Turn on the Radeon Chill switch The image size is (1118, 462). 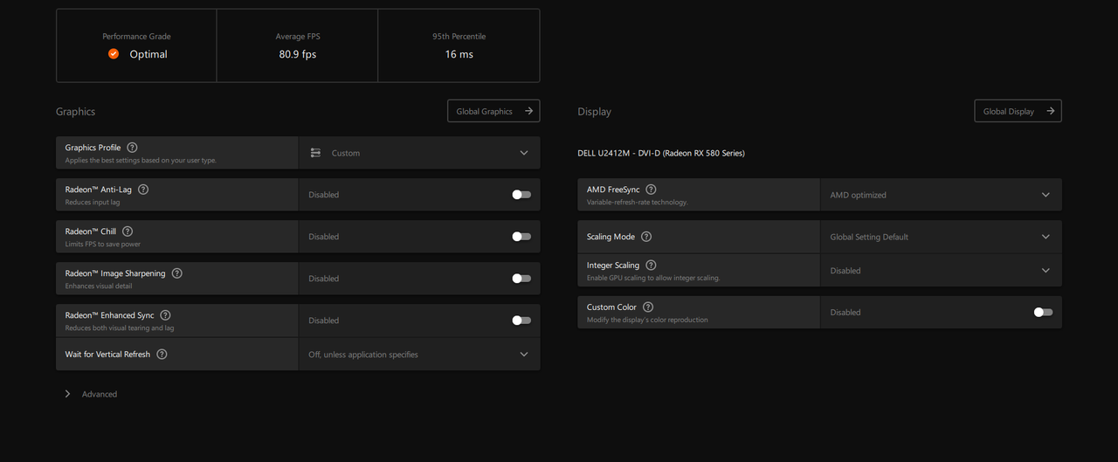521,237
